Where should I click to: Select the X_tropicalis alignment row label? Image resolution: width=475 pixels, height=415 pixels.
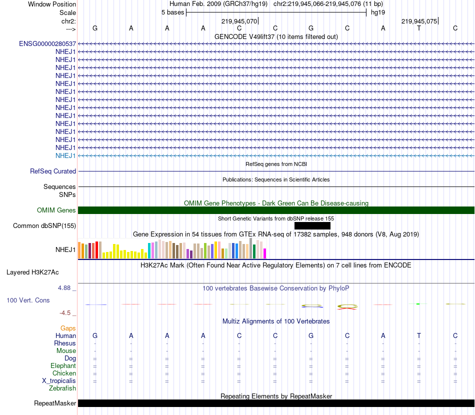coord(59,381)
